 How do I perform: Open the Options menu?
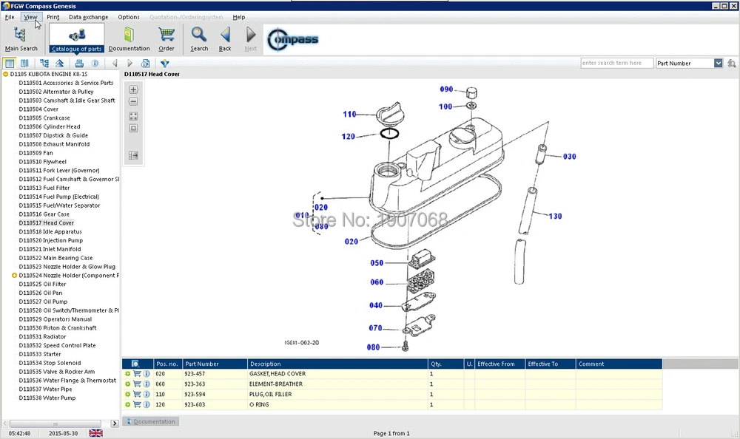[129, 17]
